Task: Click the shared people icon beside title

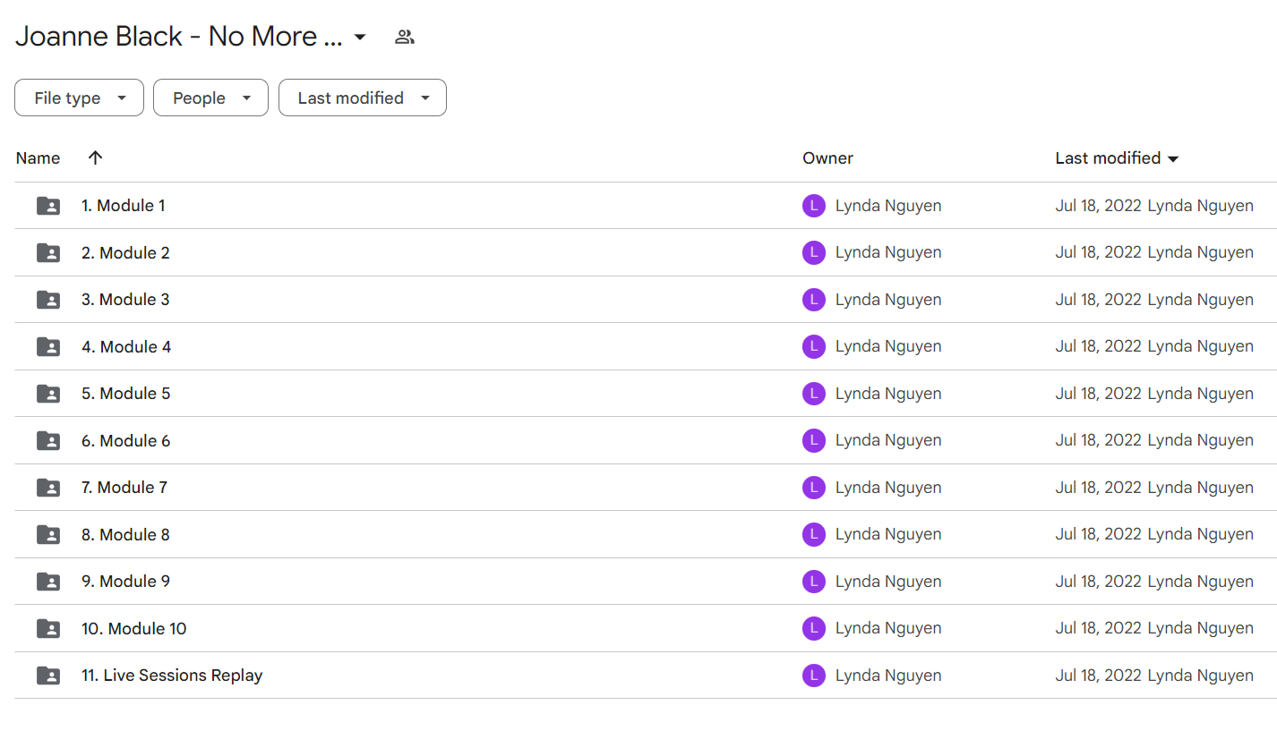Action: (x=405, y=37)
